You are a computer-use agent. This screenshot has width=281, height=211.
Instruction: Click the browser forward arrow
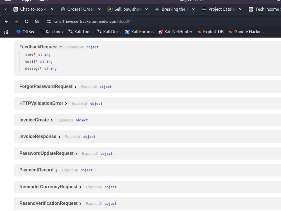[x=17, y=21]
